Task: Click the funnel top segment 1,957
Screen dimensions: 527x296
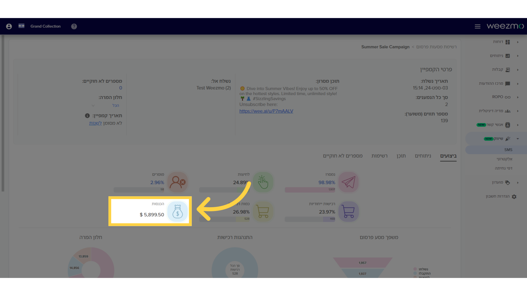Action: click(x=363, y=263)
